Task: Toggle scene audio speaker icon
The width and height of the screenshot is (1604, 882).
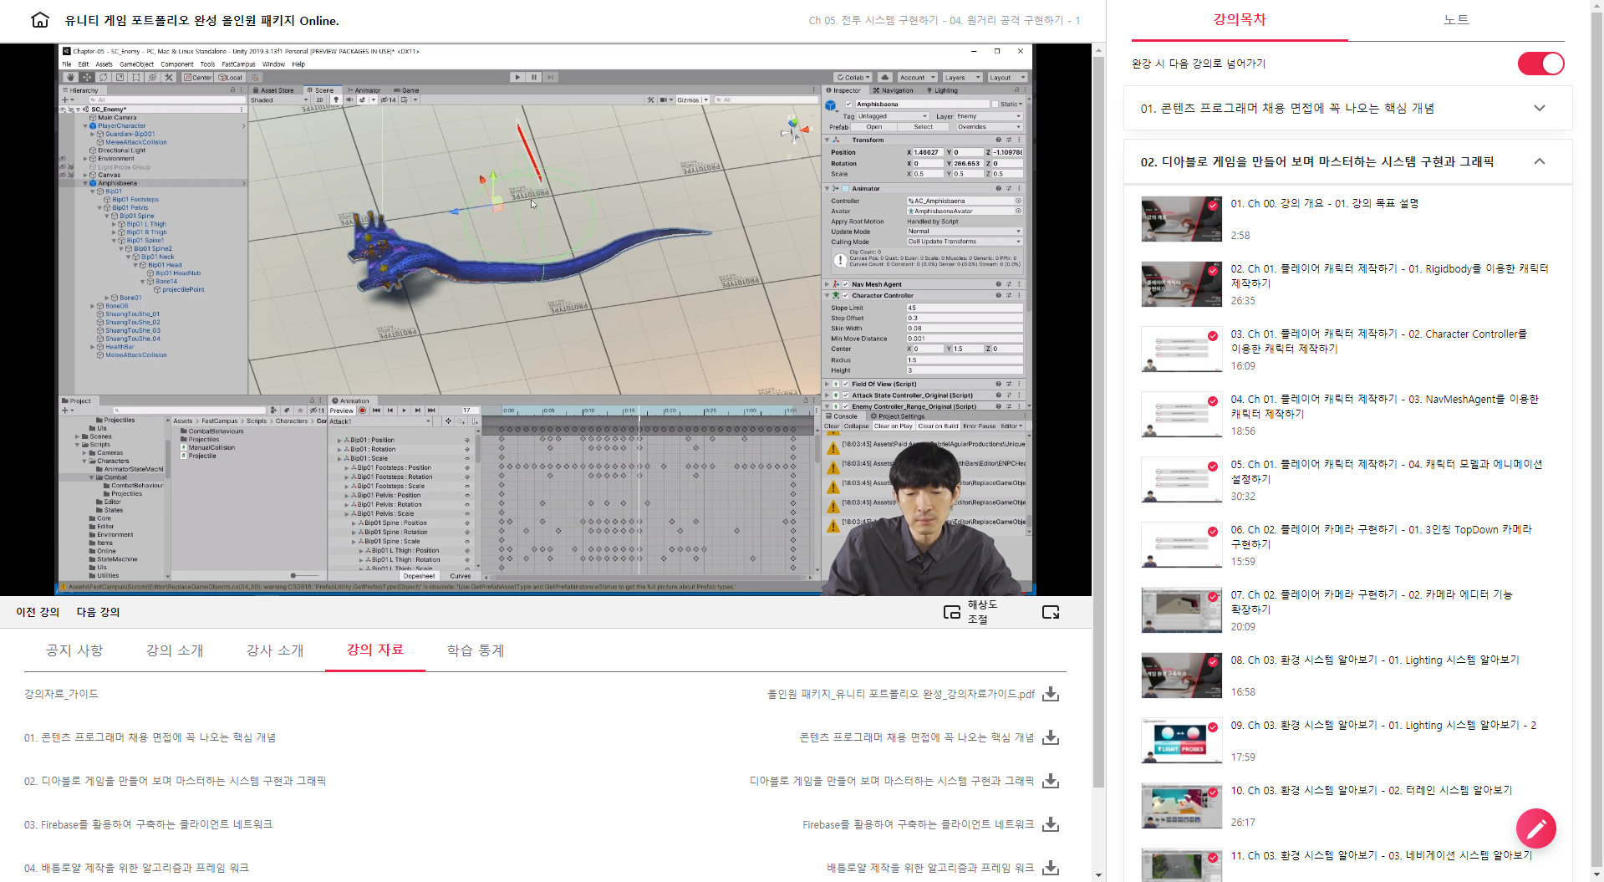Action: (x=349, y=99)
